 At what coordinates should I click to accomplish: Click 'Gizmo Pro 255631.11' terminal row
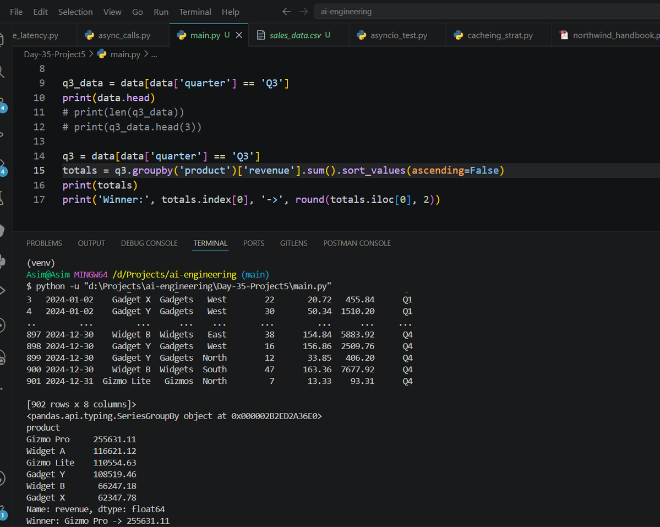(x=81, y=439)
